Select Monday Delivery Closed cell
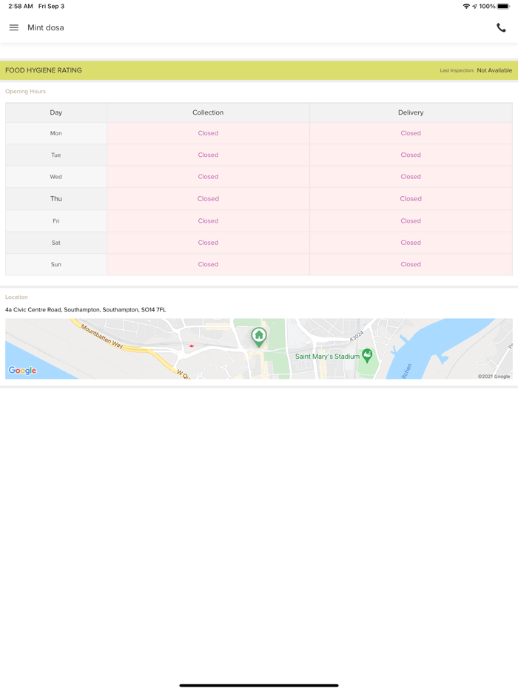This screenshot has width=518, height=691. (x=411, y=133)
